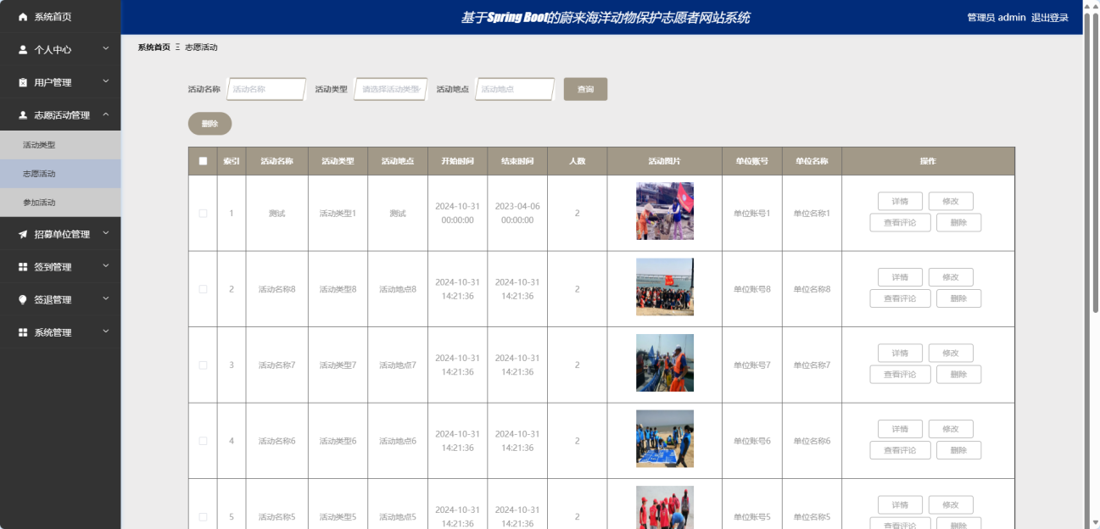Check the row checkbox for 活动名称5
Screen dimensions: 1100x529
pos(203,516)
